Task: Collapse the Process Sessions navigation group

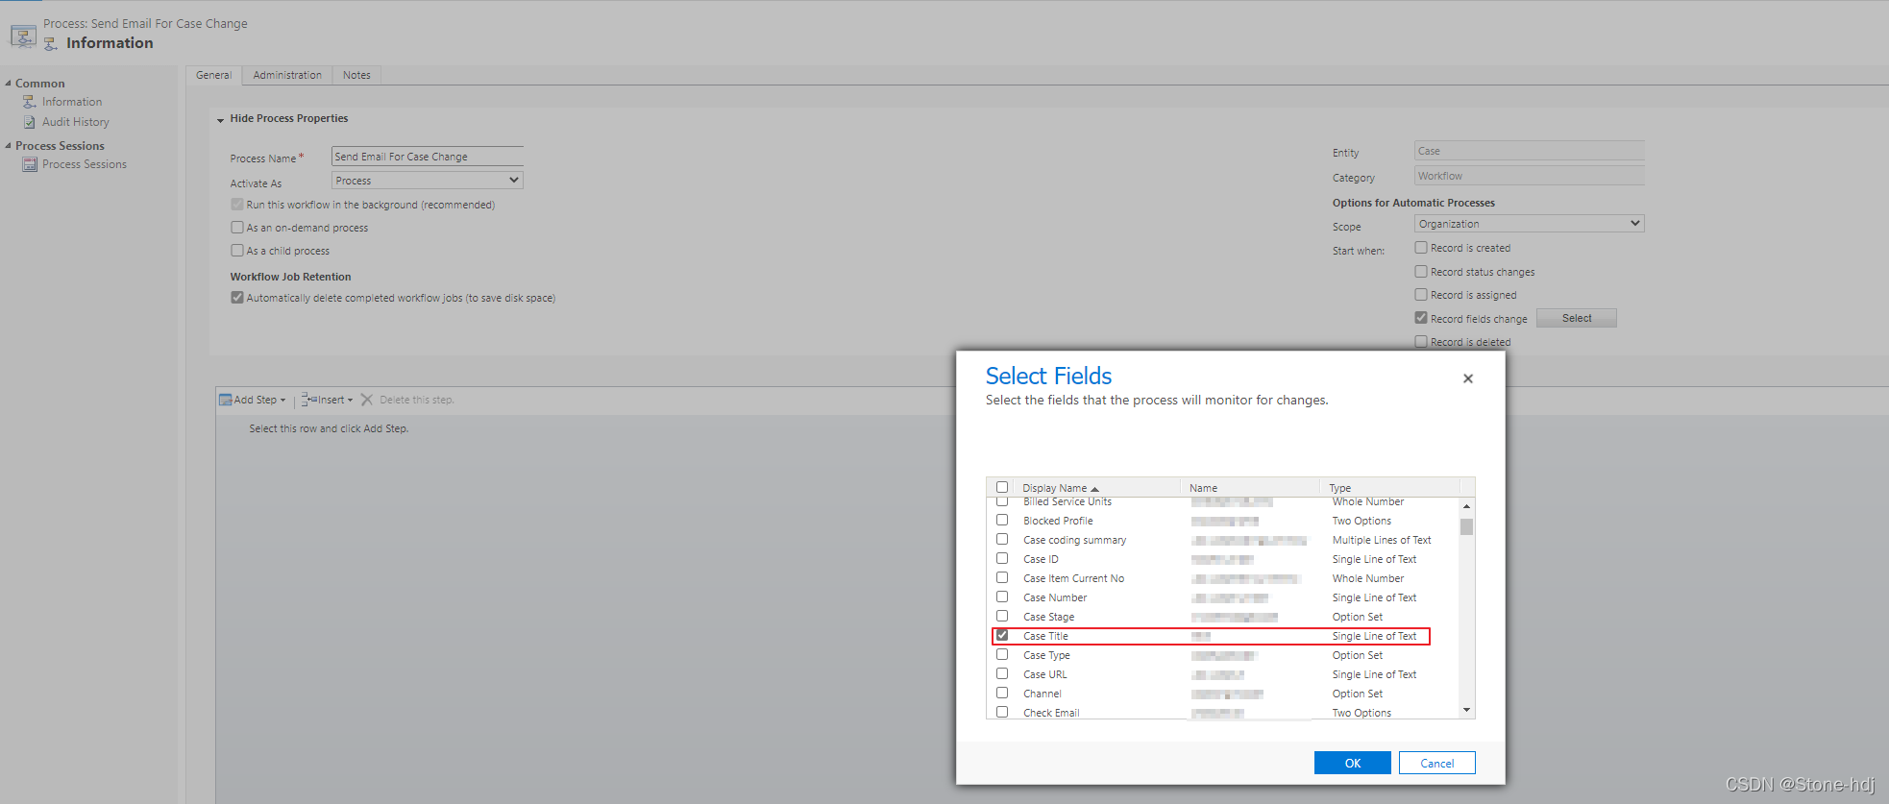Action: (8, 146)
